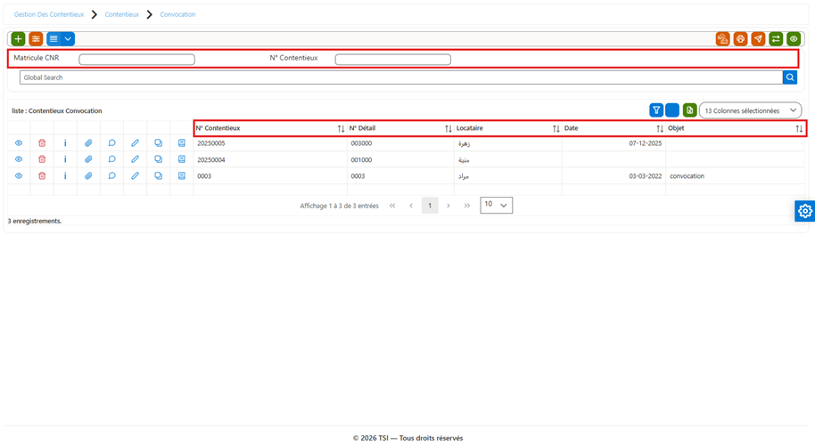815x446 pixels.
Task: Select page 1 in pagination
Action: (x=430, y=206)
